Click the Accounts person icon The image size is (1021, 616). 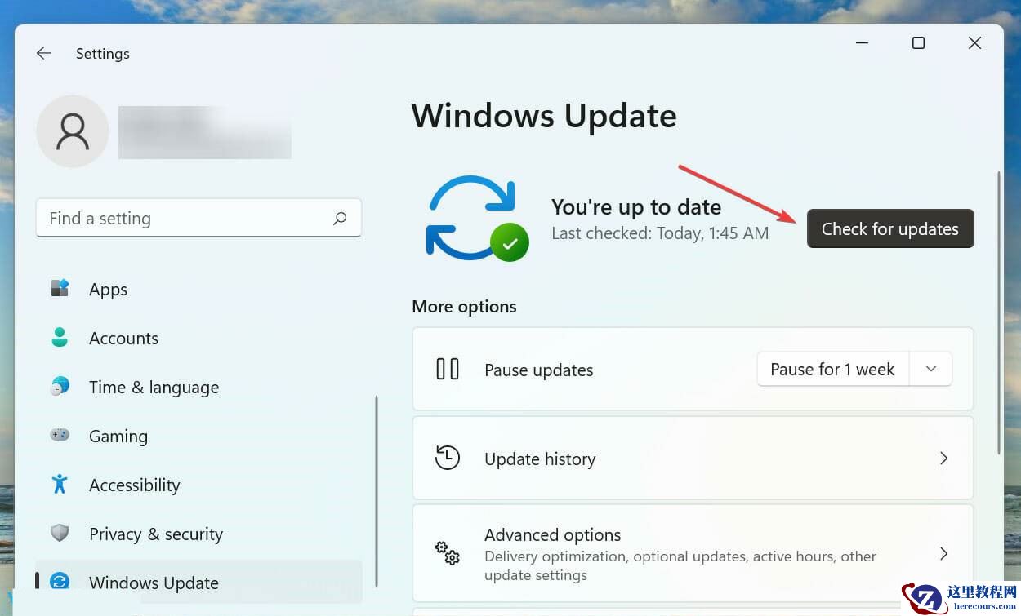60,338
